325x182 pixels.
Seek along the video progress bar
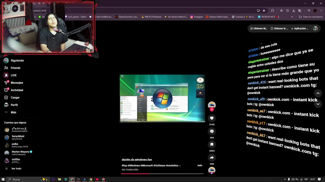click(x=162, y=174)
